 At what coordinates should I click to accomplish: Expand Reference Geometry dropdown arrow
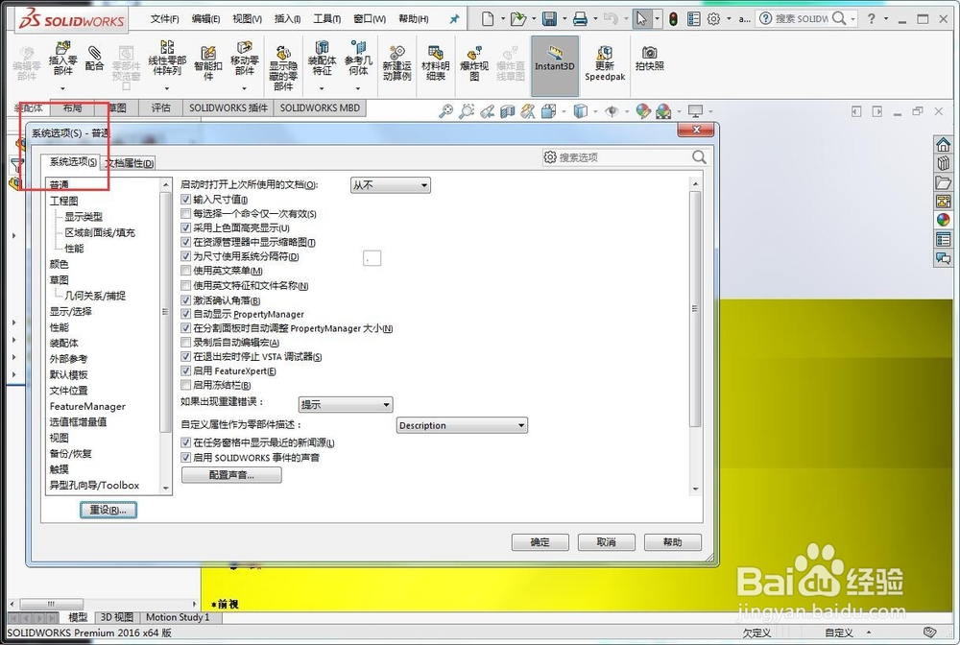coord(358,88)
